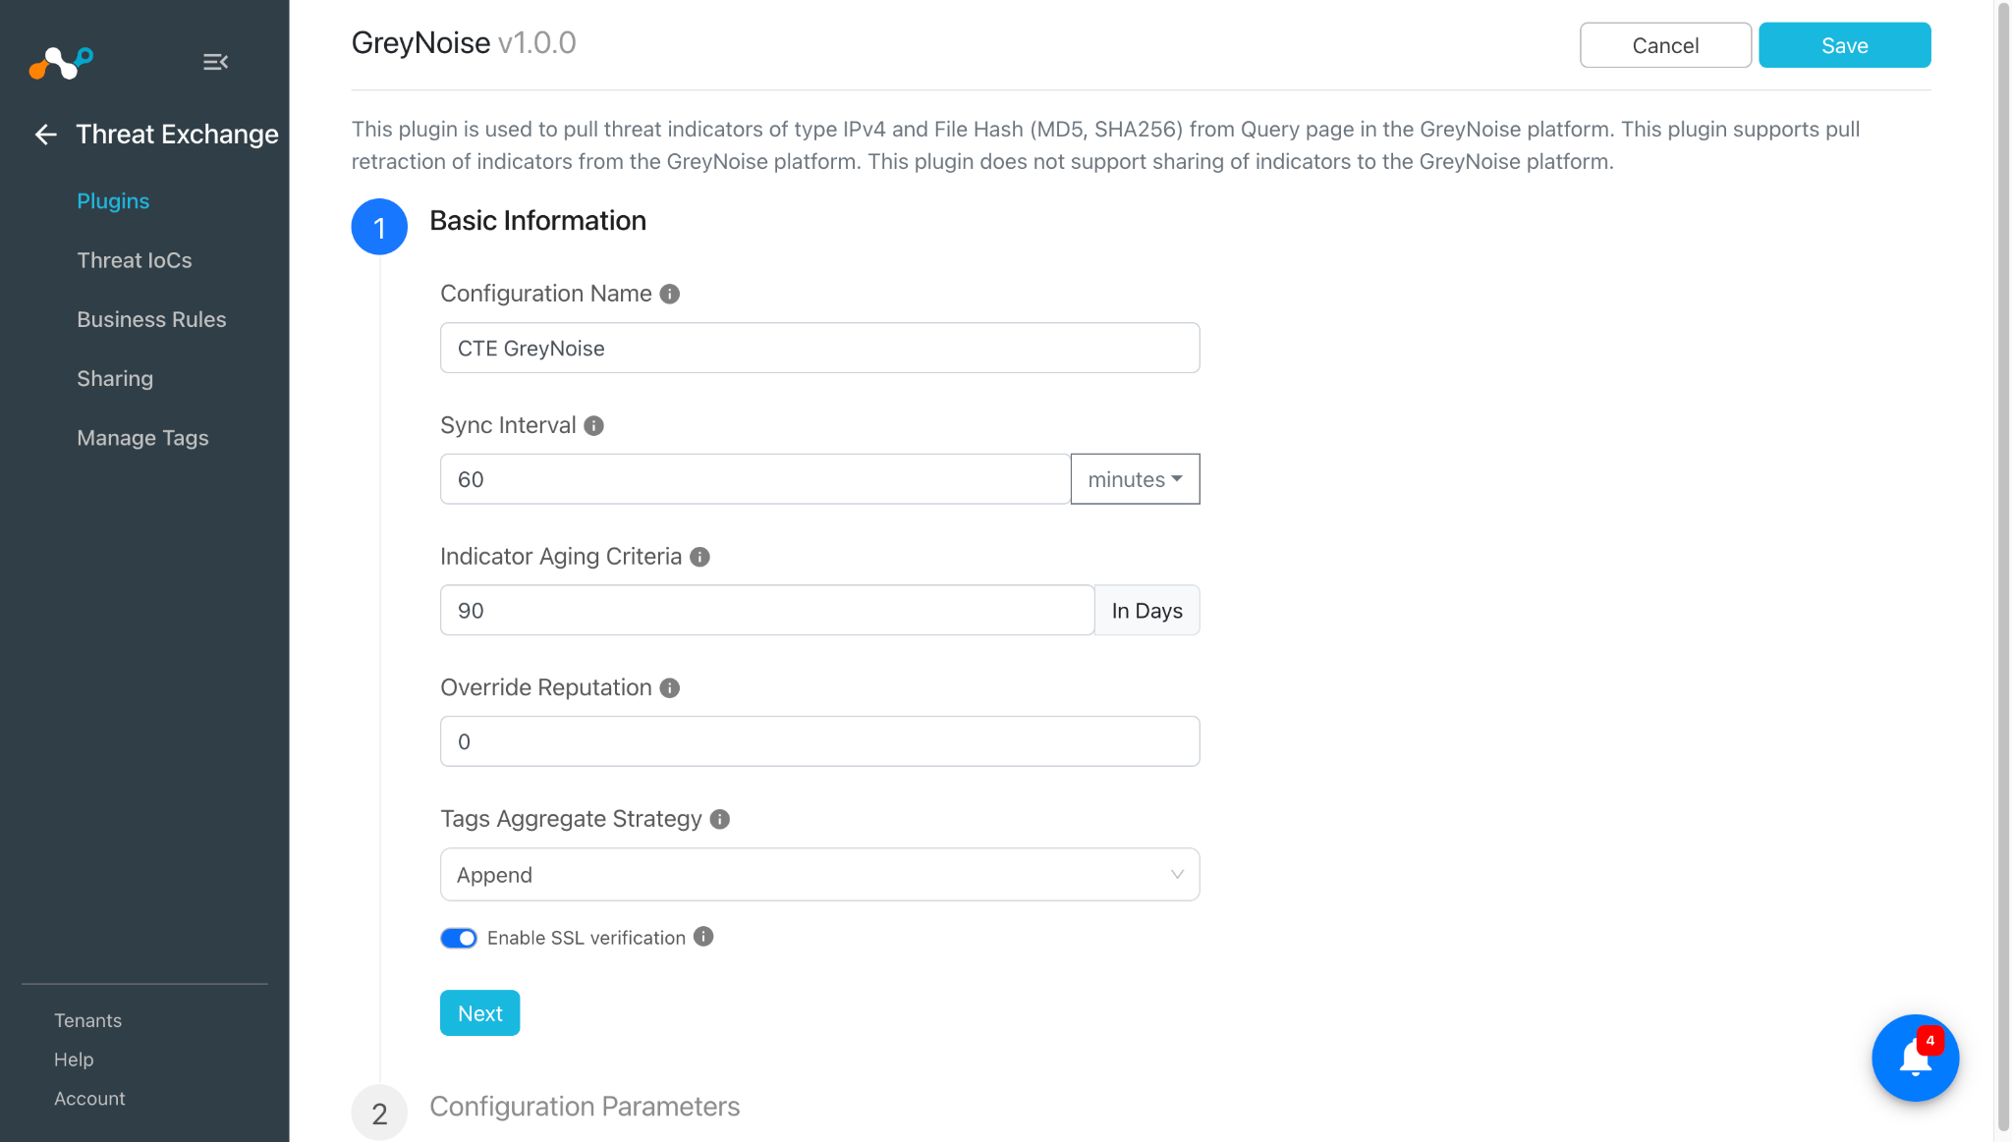Click the Next button
The image size is (2012, 1142).
click(479, 1012)
